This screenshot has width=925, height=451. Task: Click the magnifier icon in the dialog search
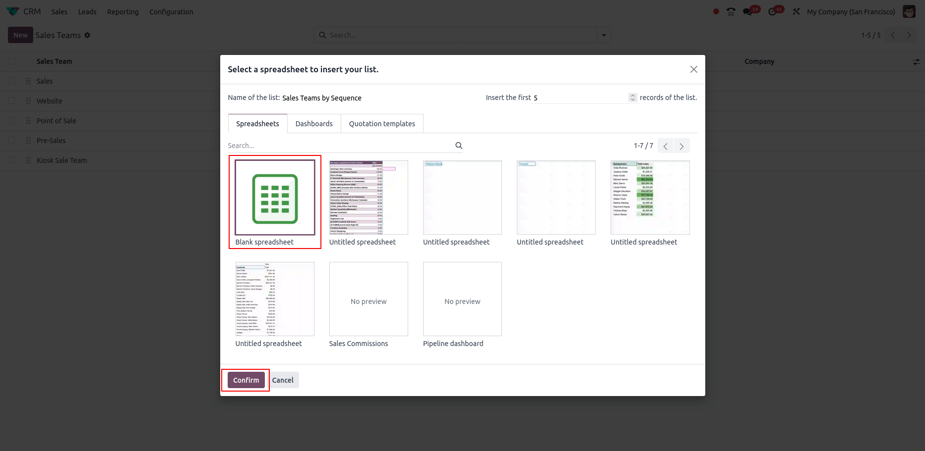459,146
